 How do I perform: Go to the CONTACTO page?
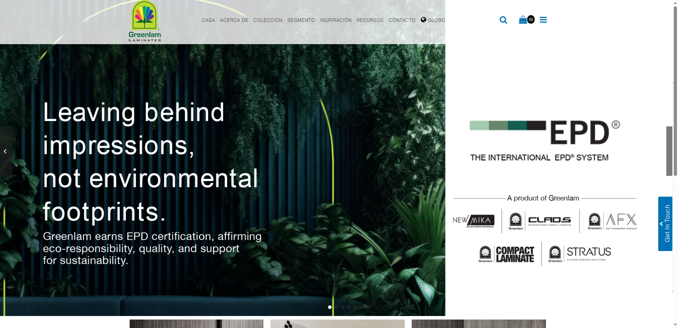point(402,20)
